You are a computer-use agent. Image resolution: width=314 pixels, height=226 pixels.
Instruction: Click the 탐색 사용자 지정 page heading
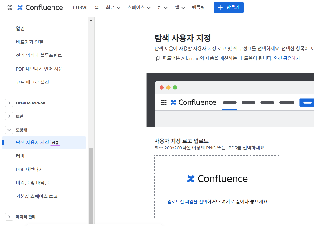[182, 38]
